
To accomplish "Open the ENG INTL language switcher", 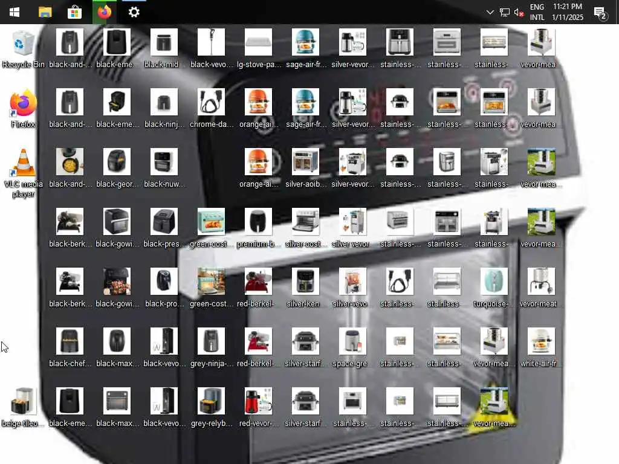I will [537, 12].
